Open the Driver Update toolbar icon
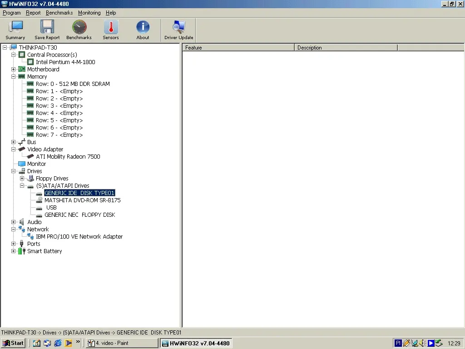Image resolution: width=465 pixels, height=349 pixels. coord(179,30)
